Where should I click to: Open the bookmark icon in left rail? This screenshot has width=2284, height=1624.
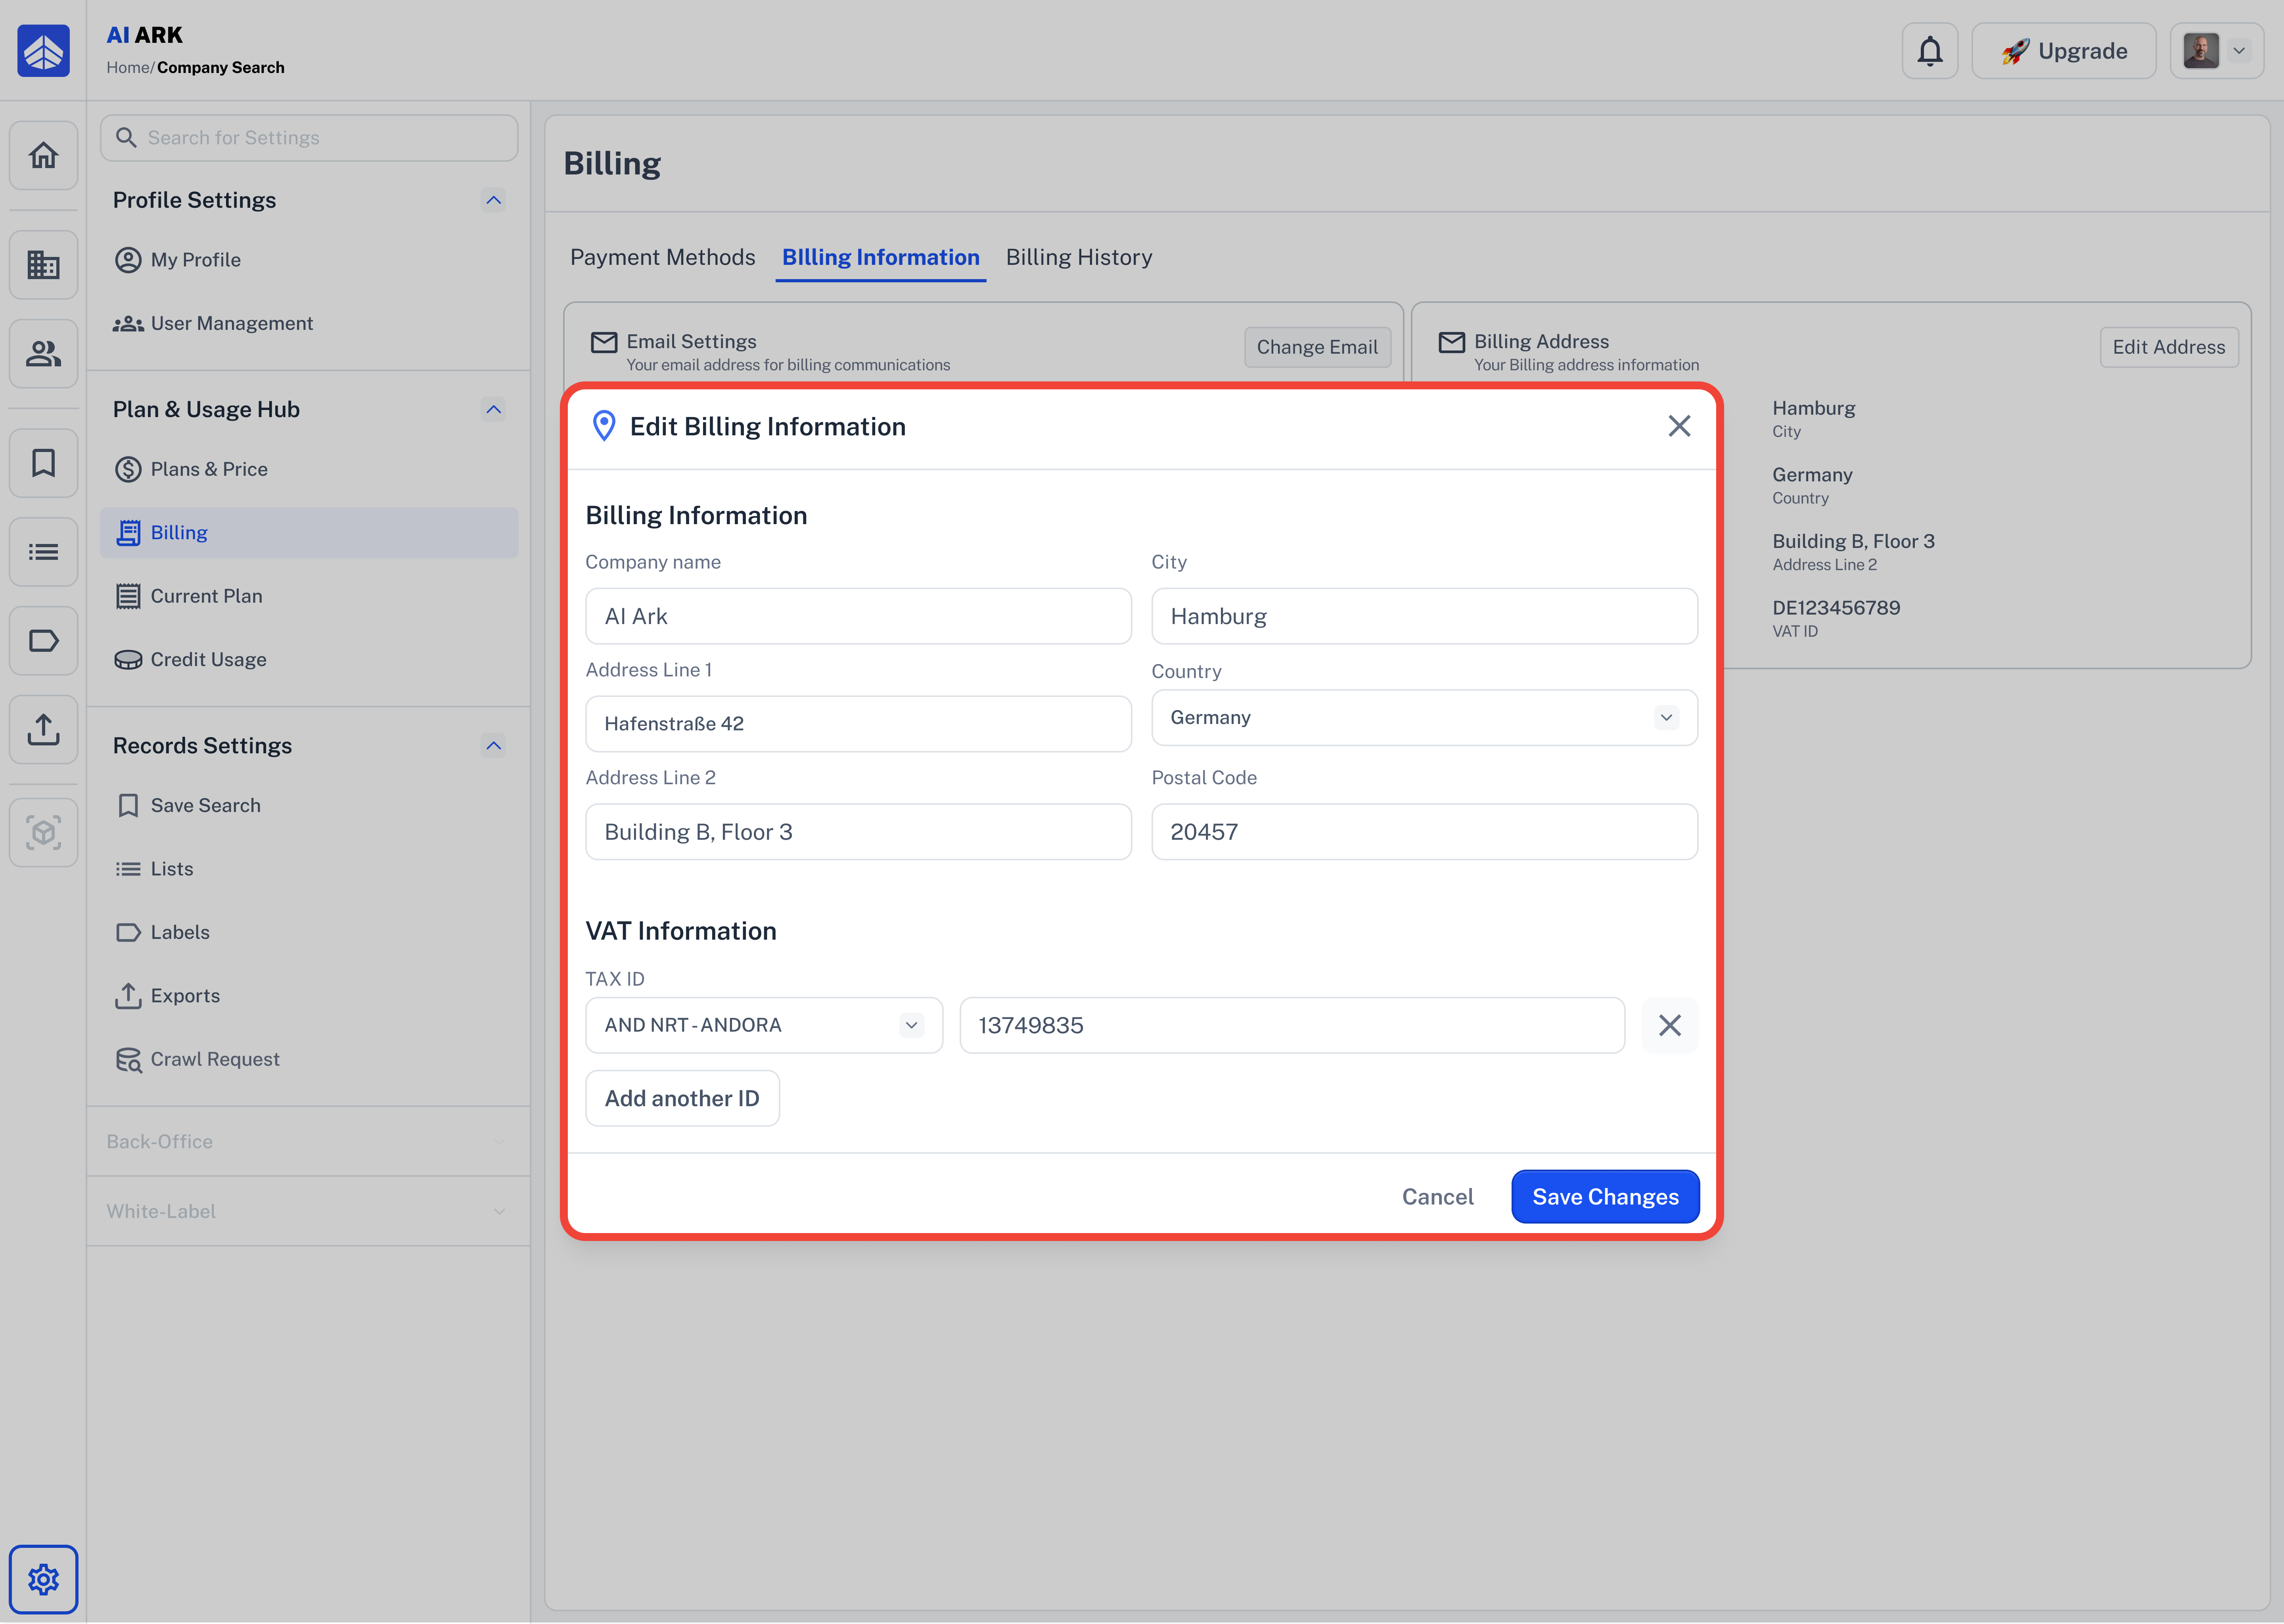point(43,463)
